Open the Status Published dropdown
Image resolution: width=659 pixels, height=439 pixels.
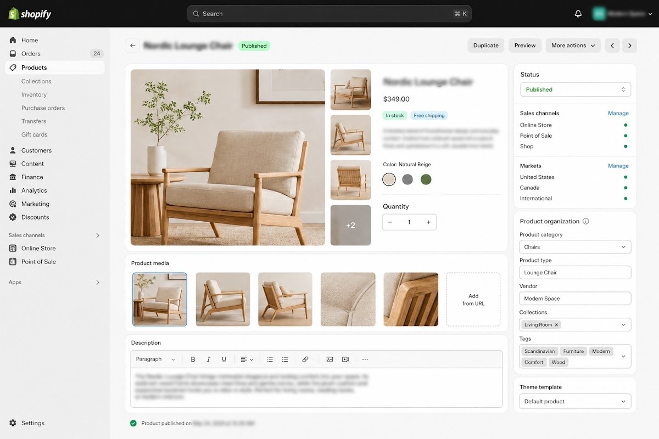click(575, 89)
